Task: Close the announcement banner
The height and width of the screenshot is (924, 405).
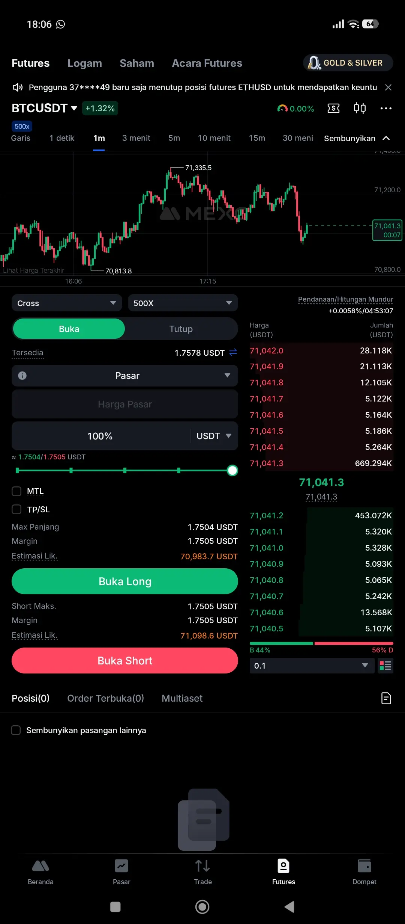Action: point(388,88)
